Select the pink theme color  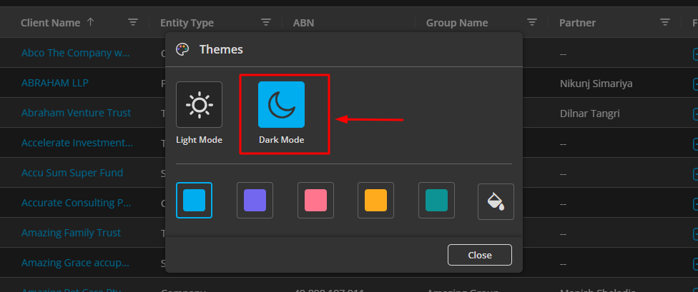(x=315, y=200)
